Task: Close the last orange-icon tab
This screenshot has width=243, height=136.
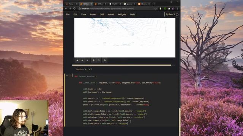Action: [149, 4]
